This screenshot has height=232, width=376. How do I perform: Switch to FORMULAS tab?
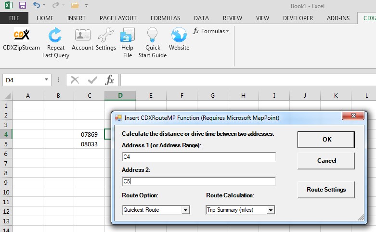[165, 18]
